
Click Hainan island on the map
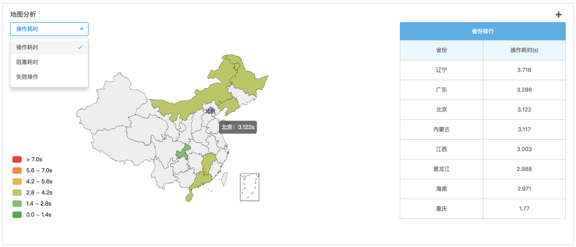(189, 198)
